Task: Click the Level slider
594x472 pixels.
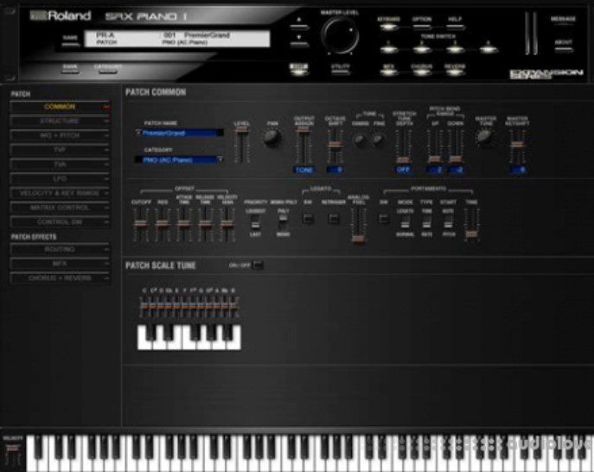Action: (241, 144)
